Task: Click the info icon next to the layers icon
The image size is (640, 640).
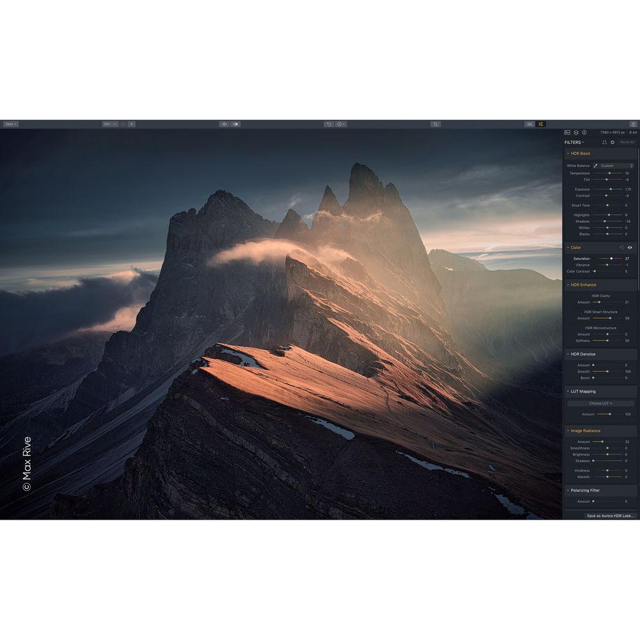Action: tap(584, 132)
